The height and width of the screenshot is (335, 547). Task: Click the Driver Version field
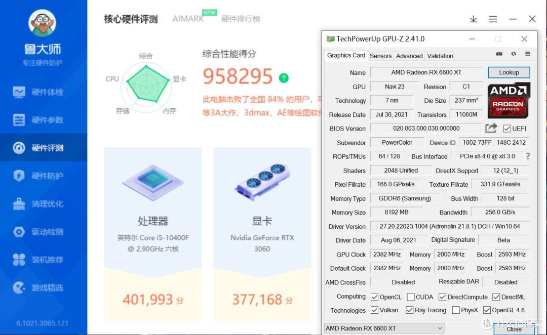pyautogui.click(x=450, y=226)
